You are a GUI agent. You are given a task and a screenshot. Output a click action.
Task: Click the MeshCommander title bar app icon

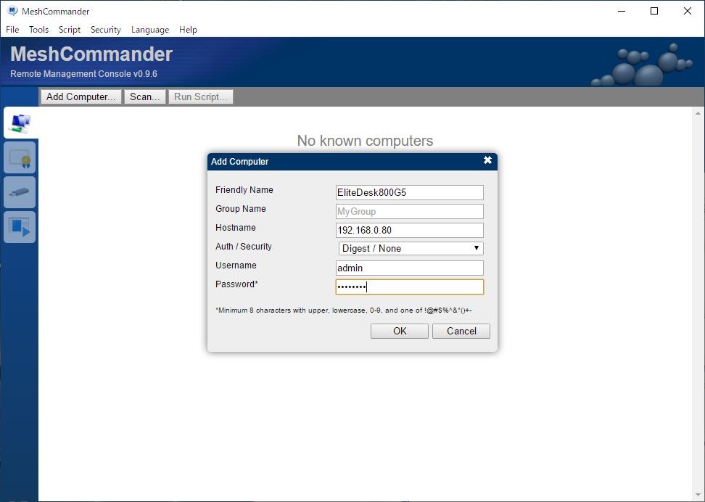(x=12, y=11)
